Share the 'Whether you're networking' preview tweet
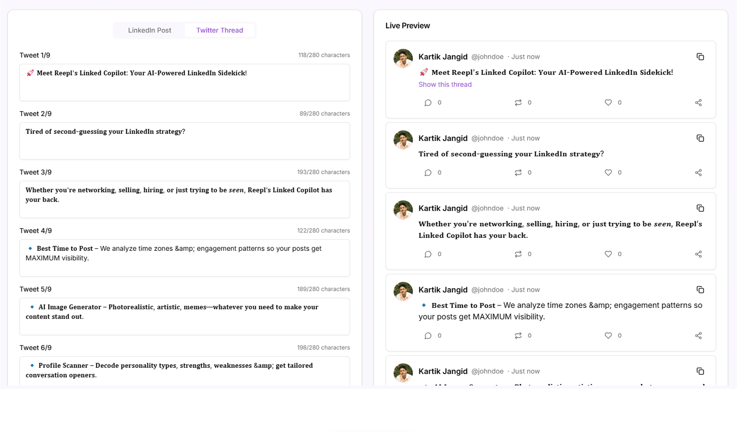This screenshot has height=432, width=737. (x=698, y=254)
